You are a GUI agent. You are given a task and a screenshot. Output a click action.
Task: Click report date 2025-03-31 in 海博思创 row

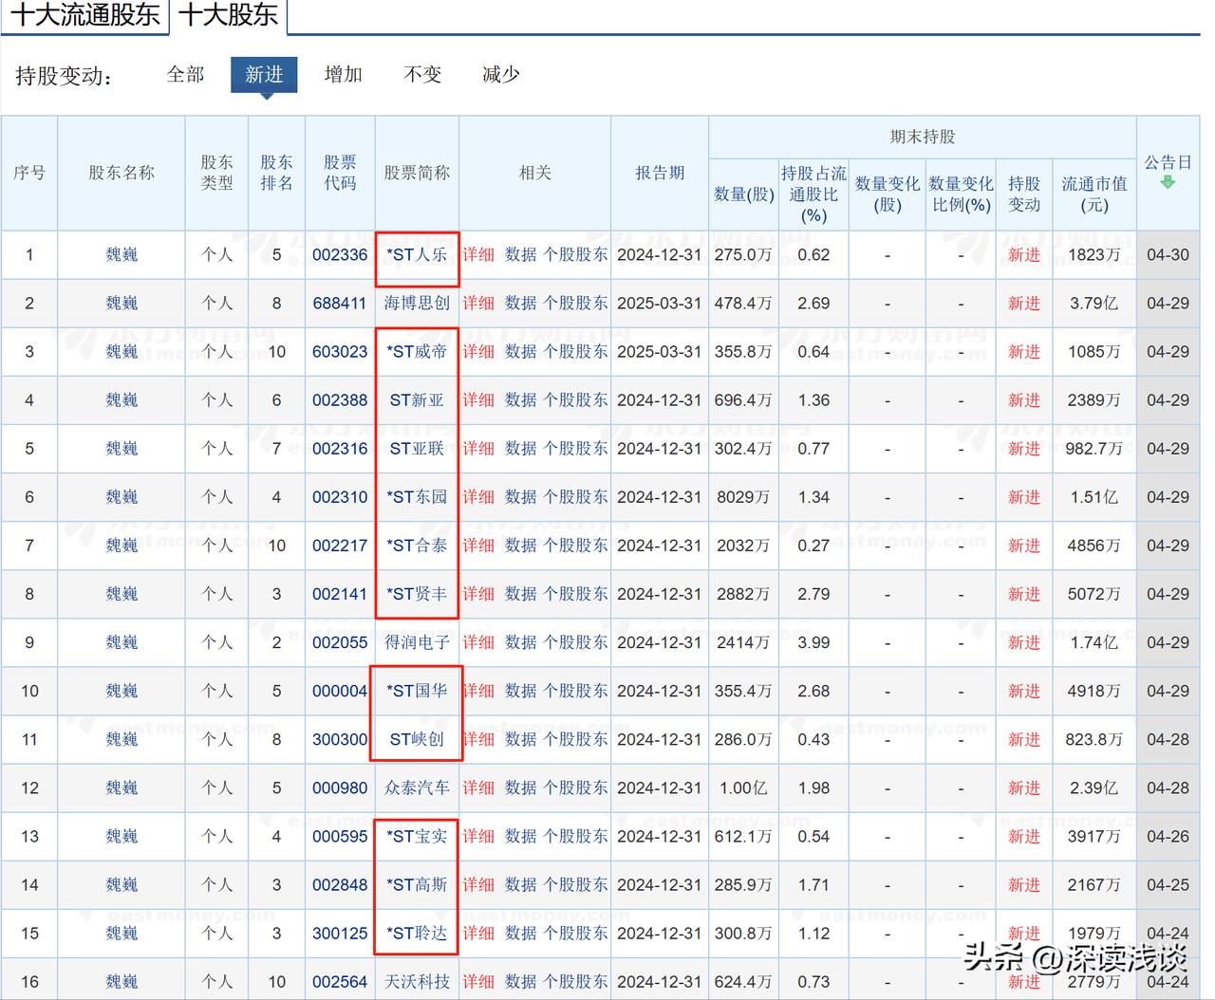coord(660,303)
